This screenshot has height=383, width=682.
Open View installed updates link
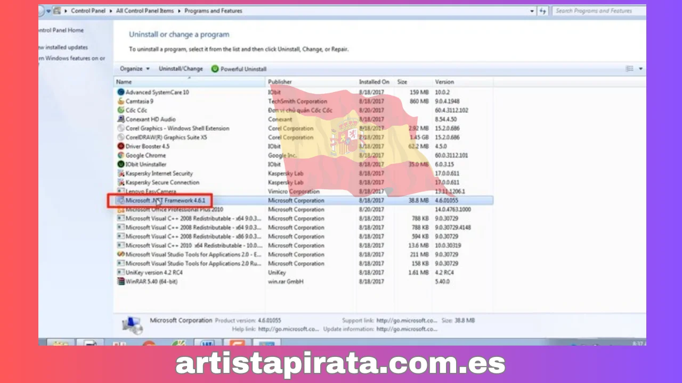pos(63,47)
